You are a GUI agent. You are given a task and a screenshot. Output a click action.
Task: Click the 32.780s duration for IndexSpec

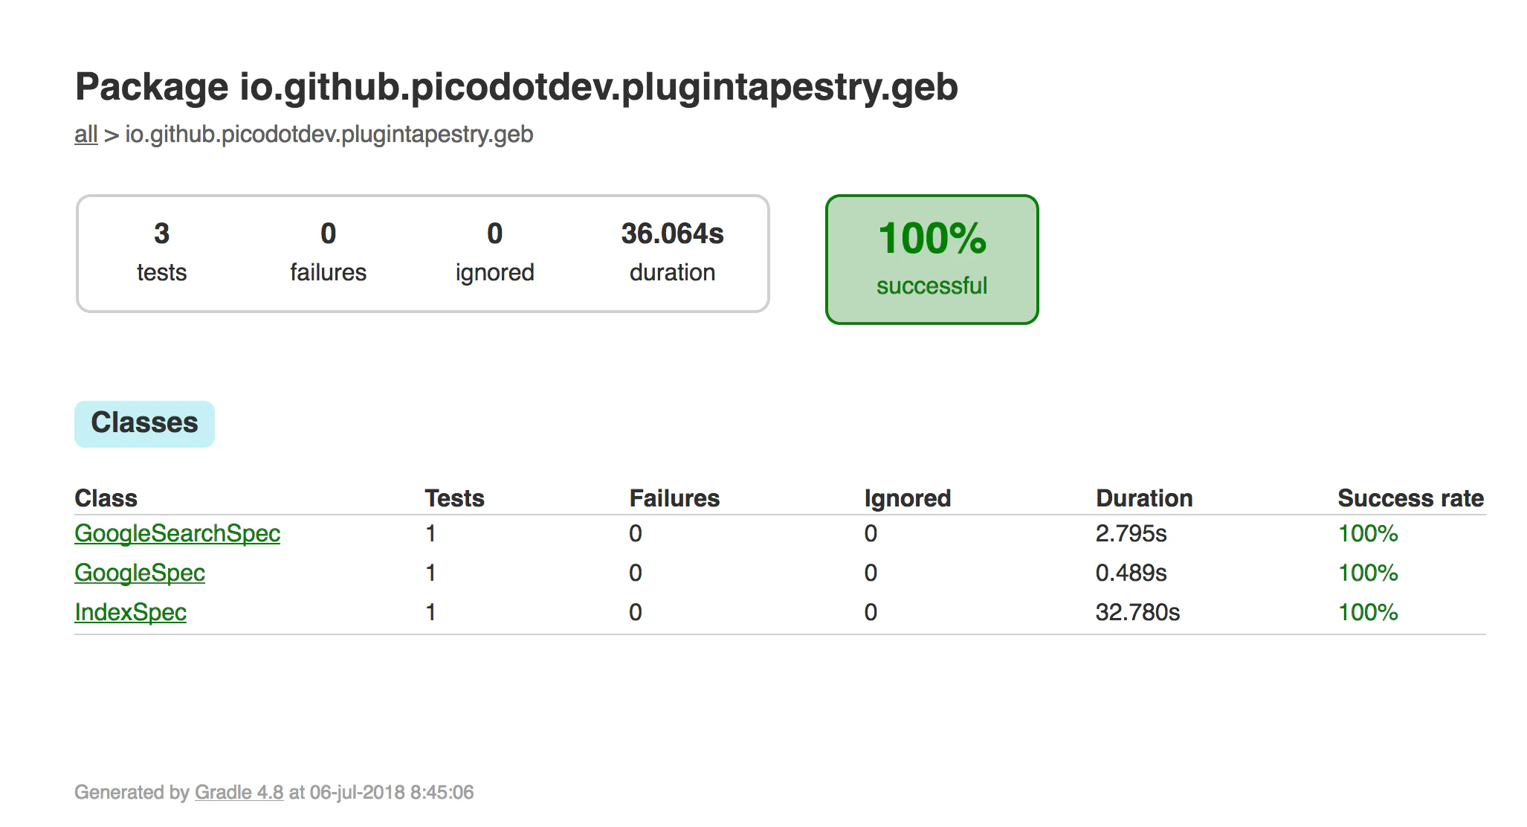click(x=1137, y=612)
